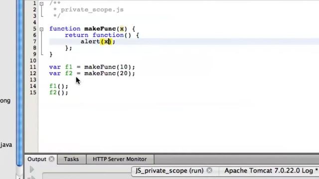Click the highlighted x parameter on line 5
This screenshot has width=319, height=179.
point(122,29)
